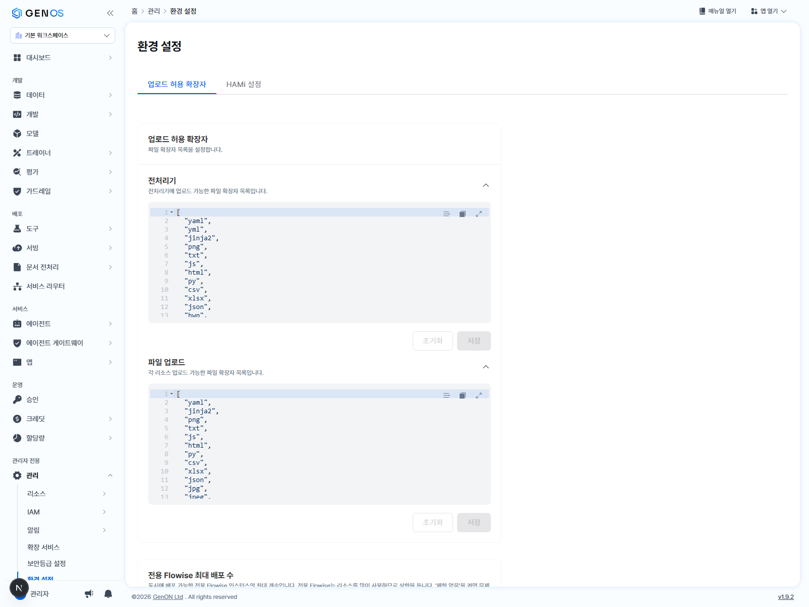Image resolution: width=809 pixels, height=607 pixels.
Task: Click the "jinja2" line in 파일 업로드 editor
Action: (202, 411)
